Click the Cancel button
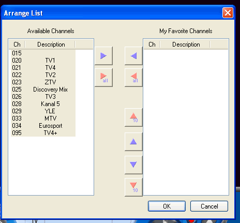 [209, 206]
